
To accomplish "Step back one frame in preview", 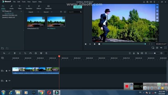I will [x=86, y=44].
